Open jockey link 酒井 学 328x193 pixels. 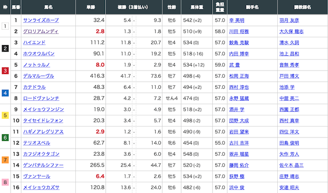[237, 109]
